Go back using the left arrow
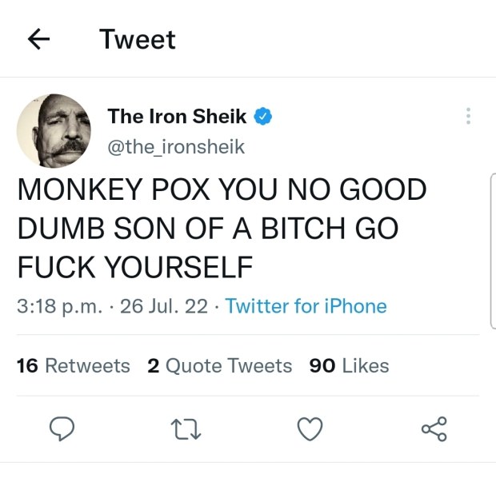The image size is (496, 478). (x=39, y=39)
